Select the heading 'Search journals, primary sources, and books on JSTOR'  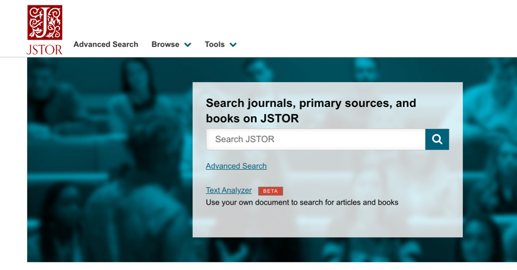coord(311,111)
